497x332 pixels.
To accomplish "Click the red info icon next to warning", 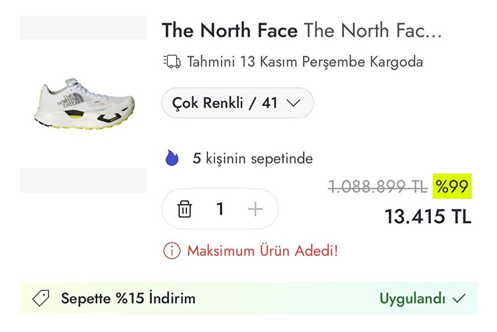I will [172, 251].
